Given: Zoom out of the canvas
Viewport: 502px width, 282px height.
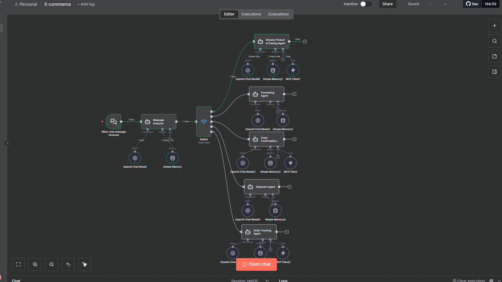Looking at the screenshot, I should pos(51,264).
